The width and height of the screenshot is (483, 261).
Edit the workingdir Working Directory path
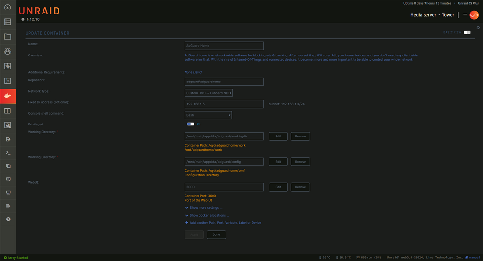click(x=278, y=137)
